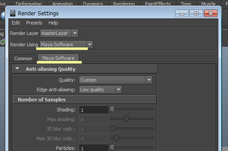Click the Max shading slider handle
This screenshot has width=228, height=151.
click(x=126, y=119)
